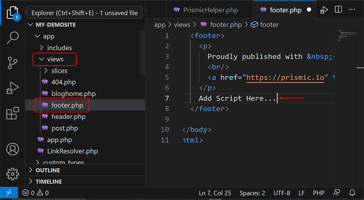
Task: Click the Run or Debug icon in editor toolbar
Action: (324, 10)
